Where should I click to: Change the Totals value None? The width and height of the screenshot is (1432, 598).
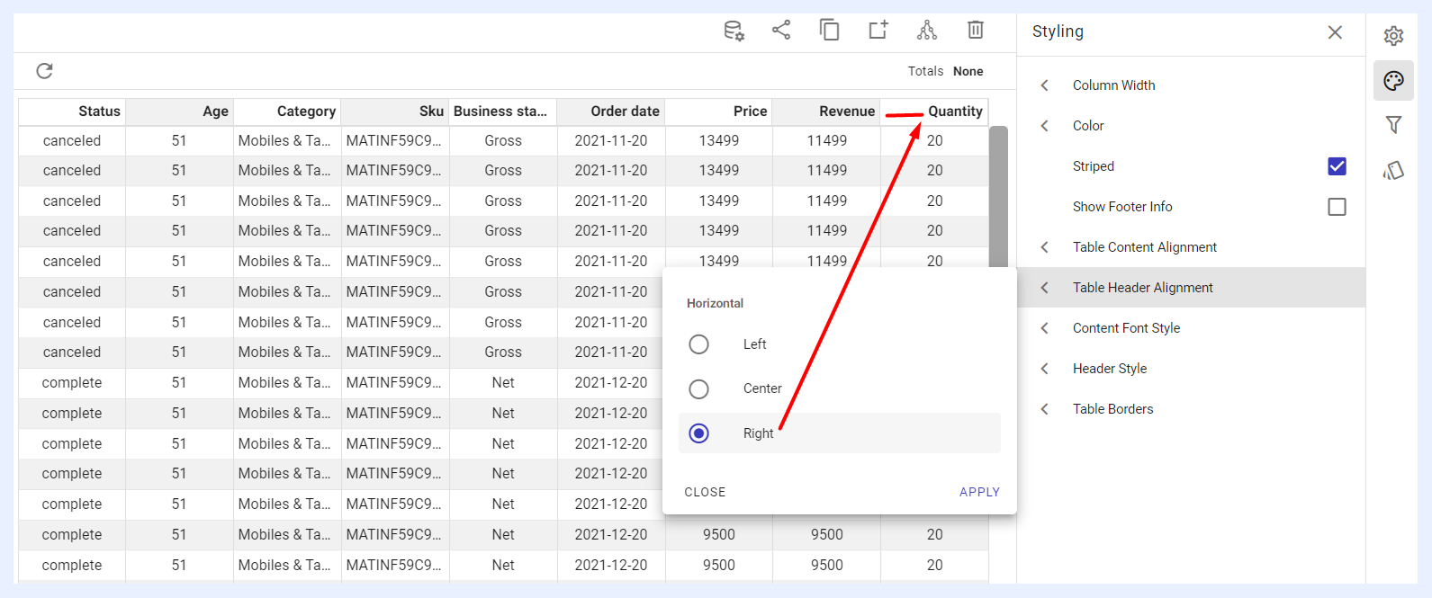(968, 71)
